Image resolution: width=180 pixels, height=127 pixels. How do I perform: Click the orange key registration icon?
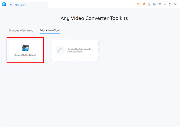click(144, 5)
